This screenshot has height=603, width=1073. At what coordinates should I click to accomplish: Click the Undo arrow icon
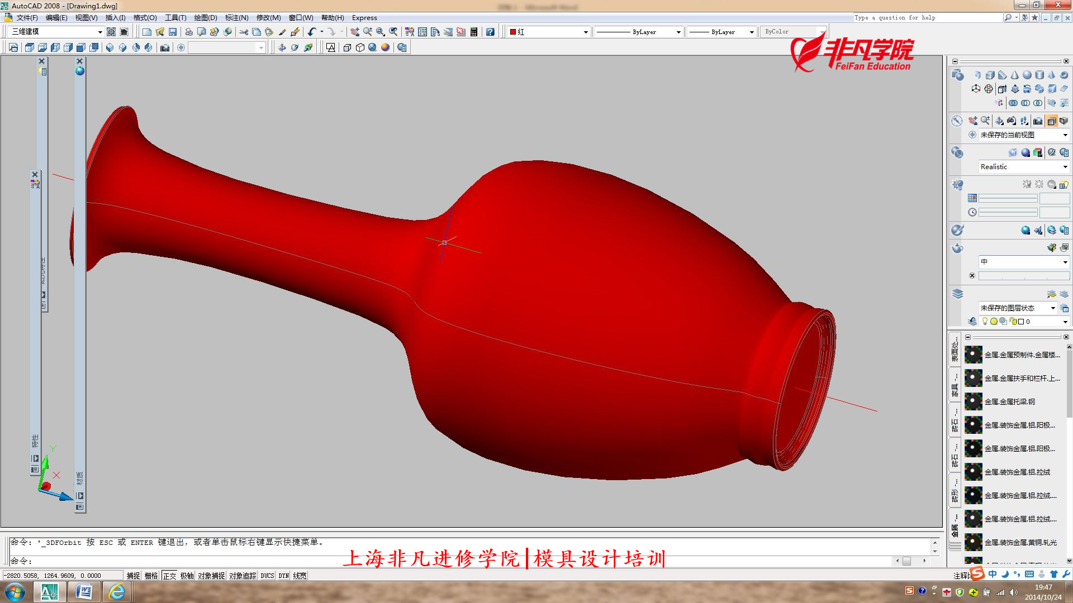pyautogui.click(x=312, y=32)
